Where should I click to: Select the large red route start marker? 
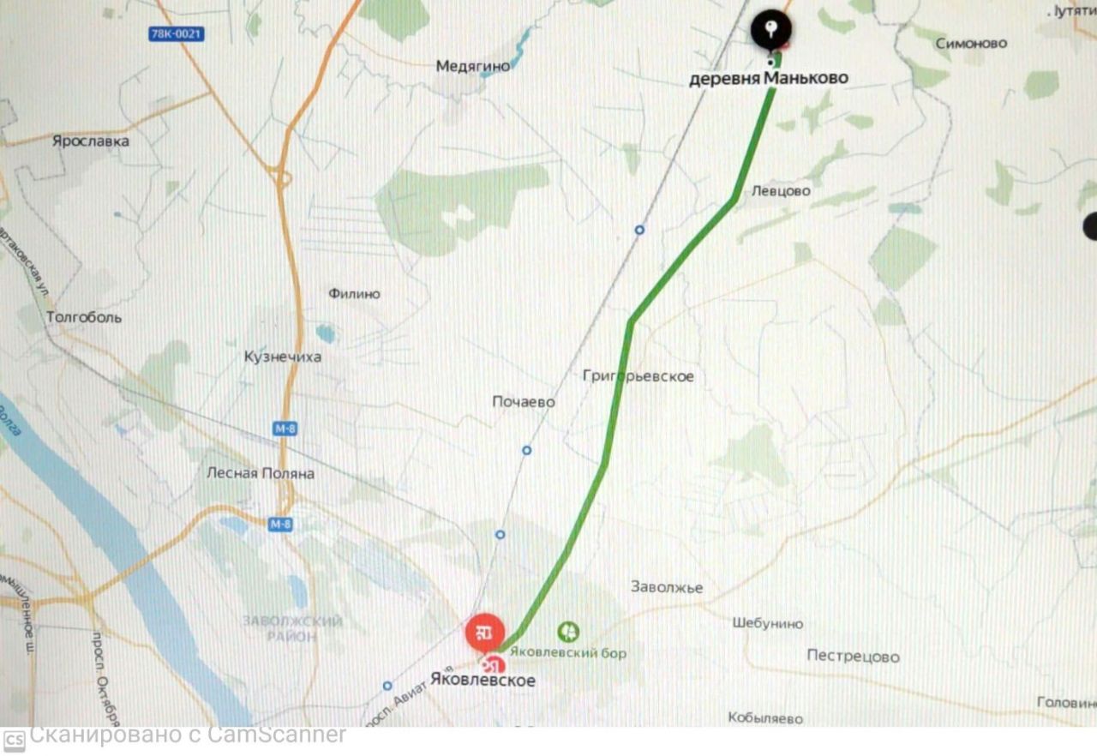coord(484,633)
